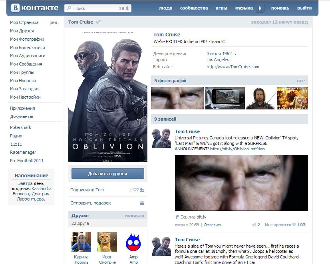This screenshot has width=330, height=264.
Task: Open the bit.ly/OblivionLastMan link in post
Action: 237,149
